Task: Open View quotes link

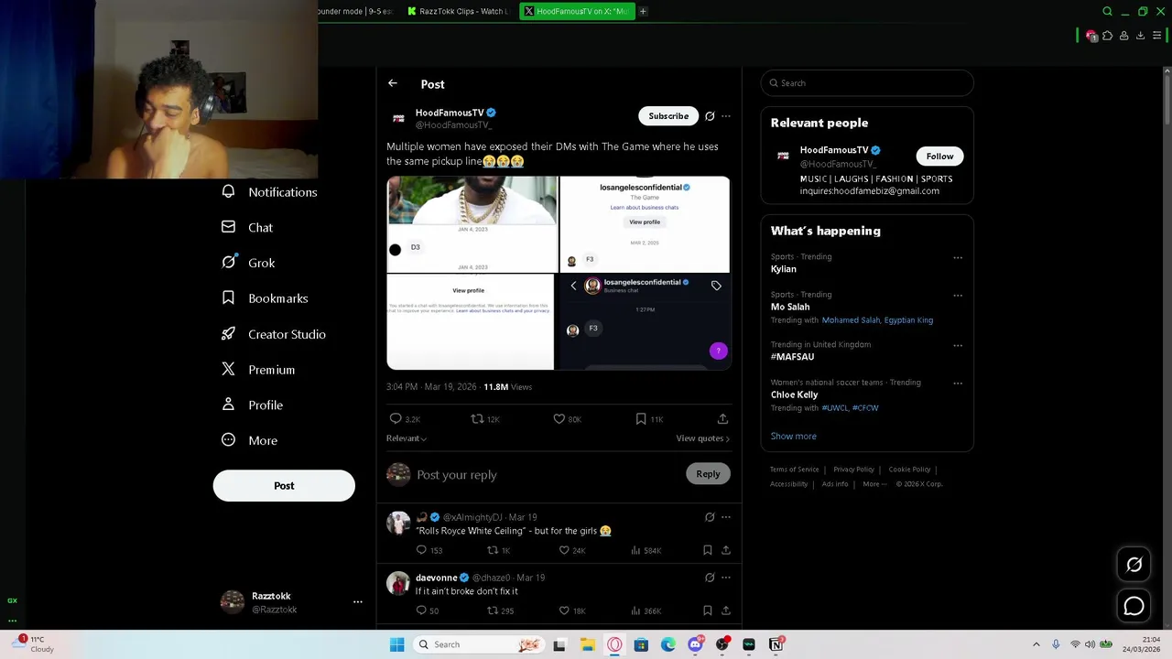Action: [x=702, y=438]
